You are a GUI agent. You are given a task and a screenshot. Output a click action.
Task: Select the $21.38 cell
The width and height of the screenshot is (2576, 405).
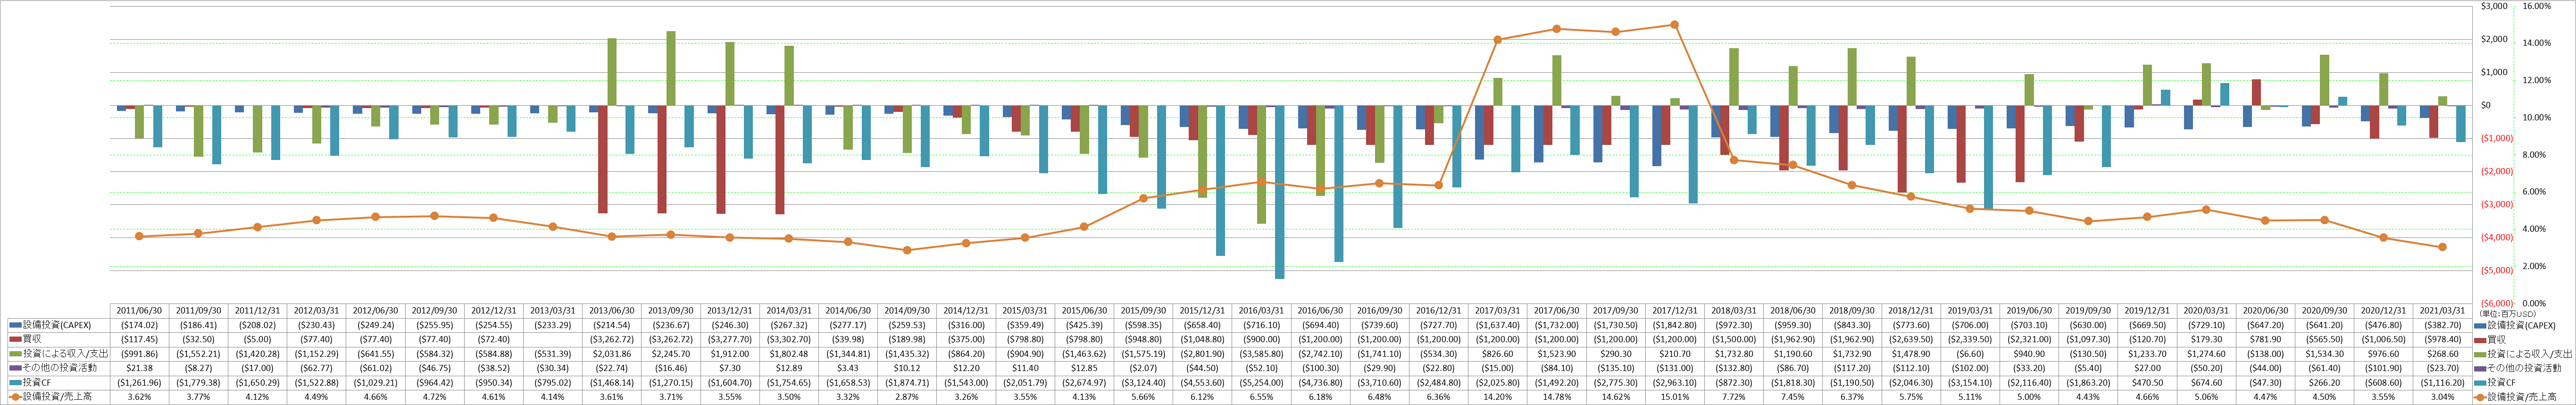[x=139, y=368]
